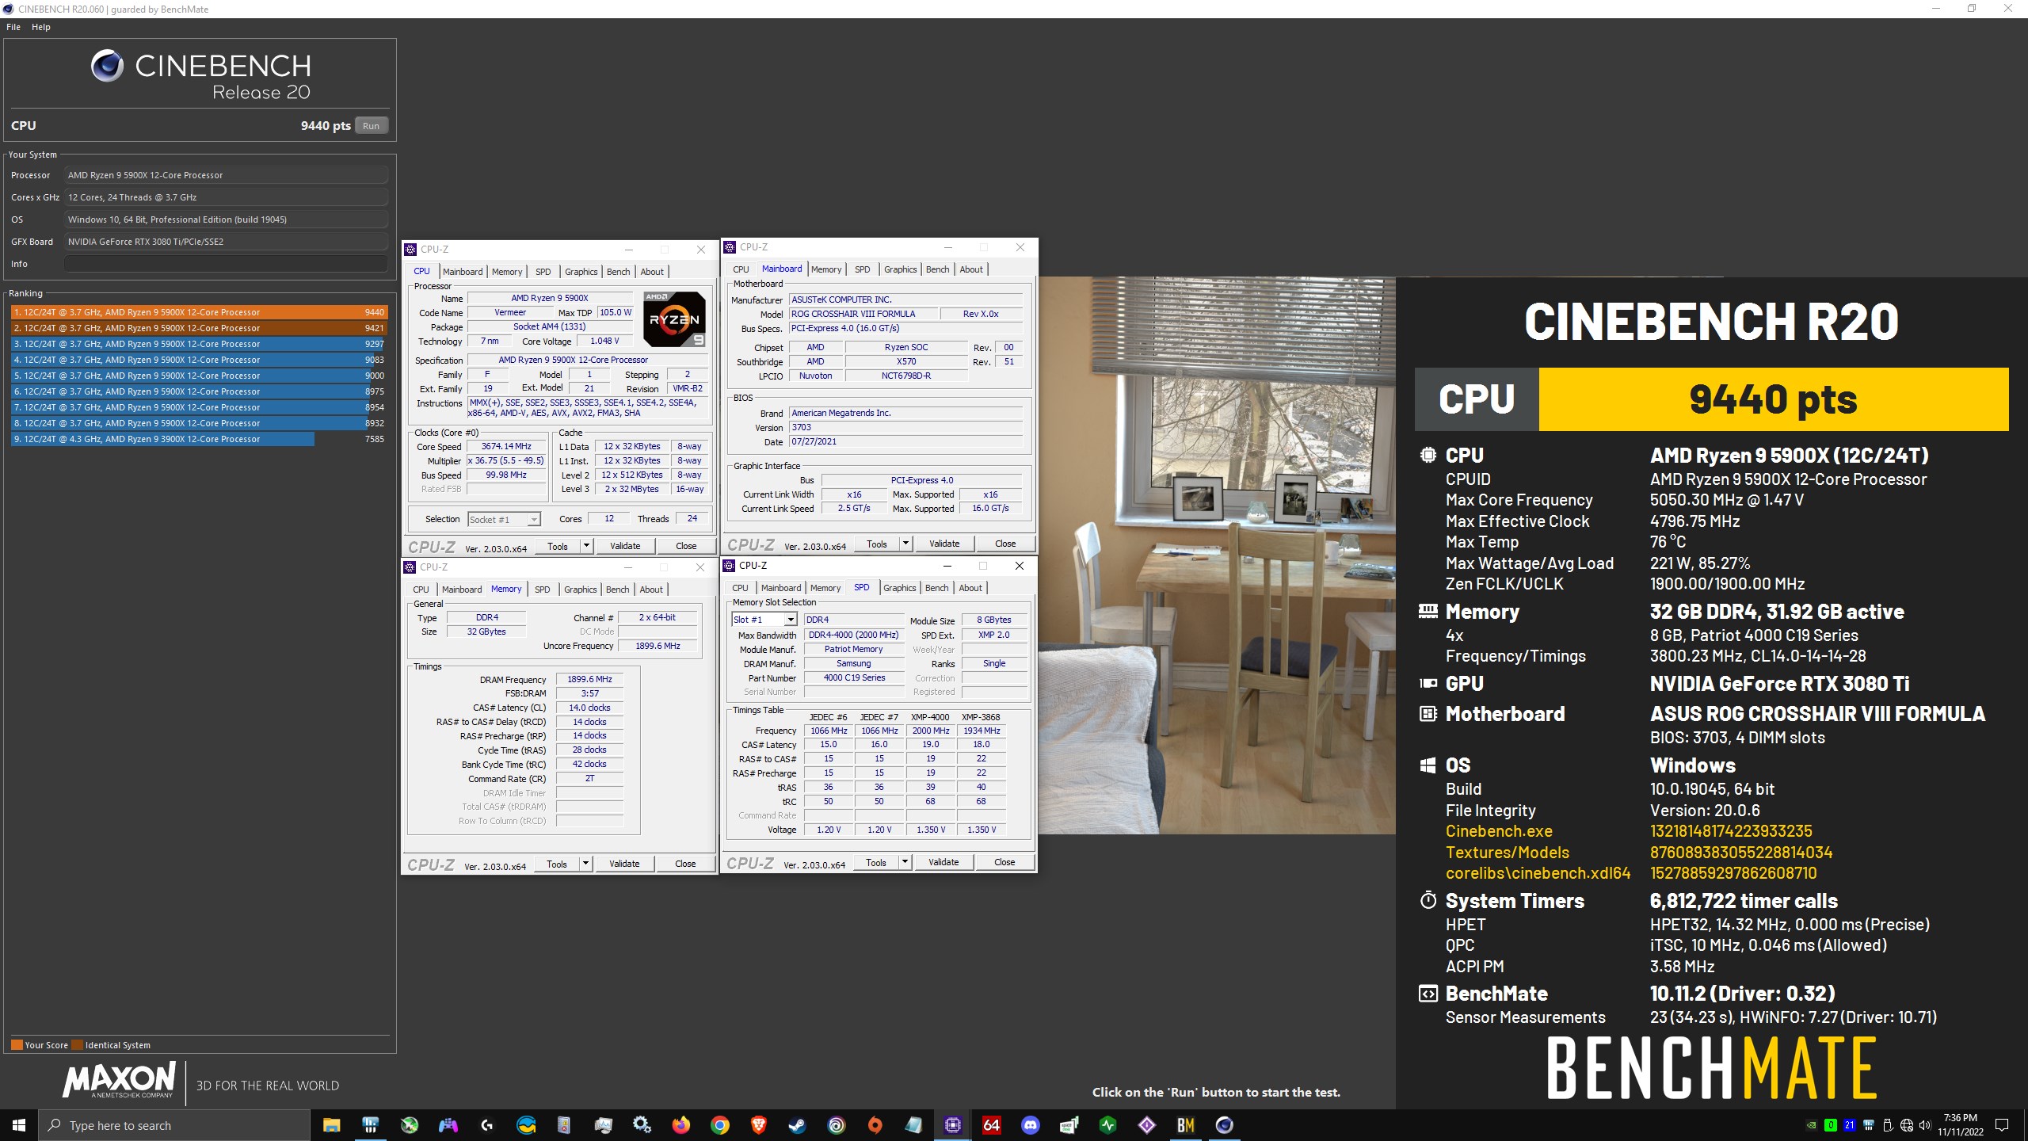
Task: Switch to Cinebench taskbar icon
Action: (1224, 1125)
